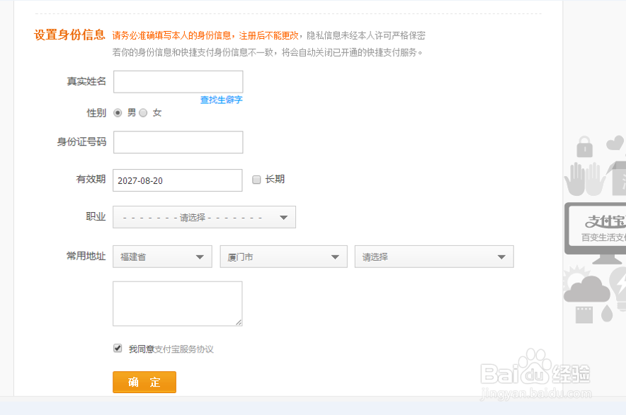Click the detailed address text area
Image resolution: width=626 pixels, height=415 pixels.
[178, 303]
